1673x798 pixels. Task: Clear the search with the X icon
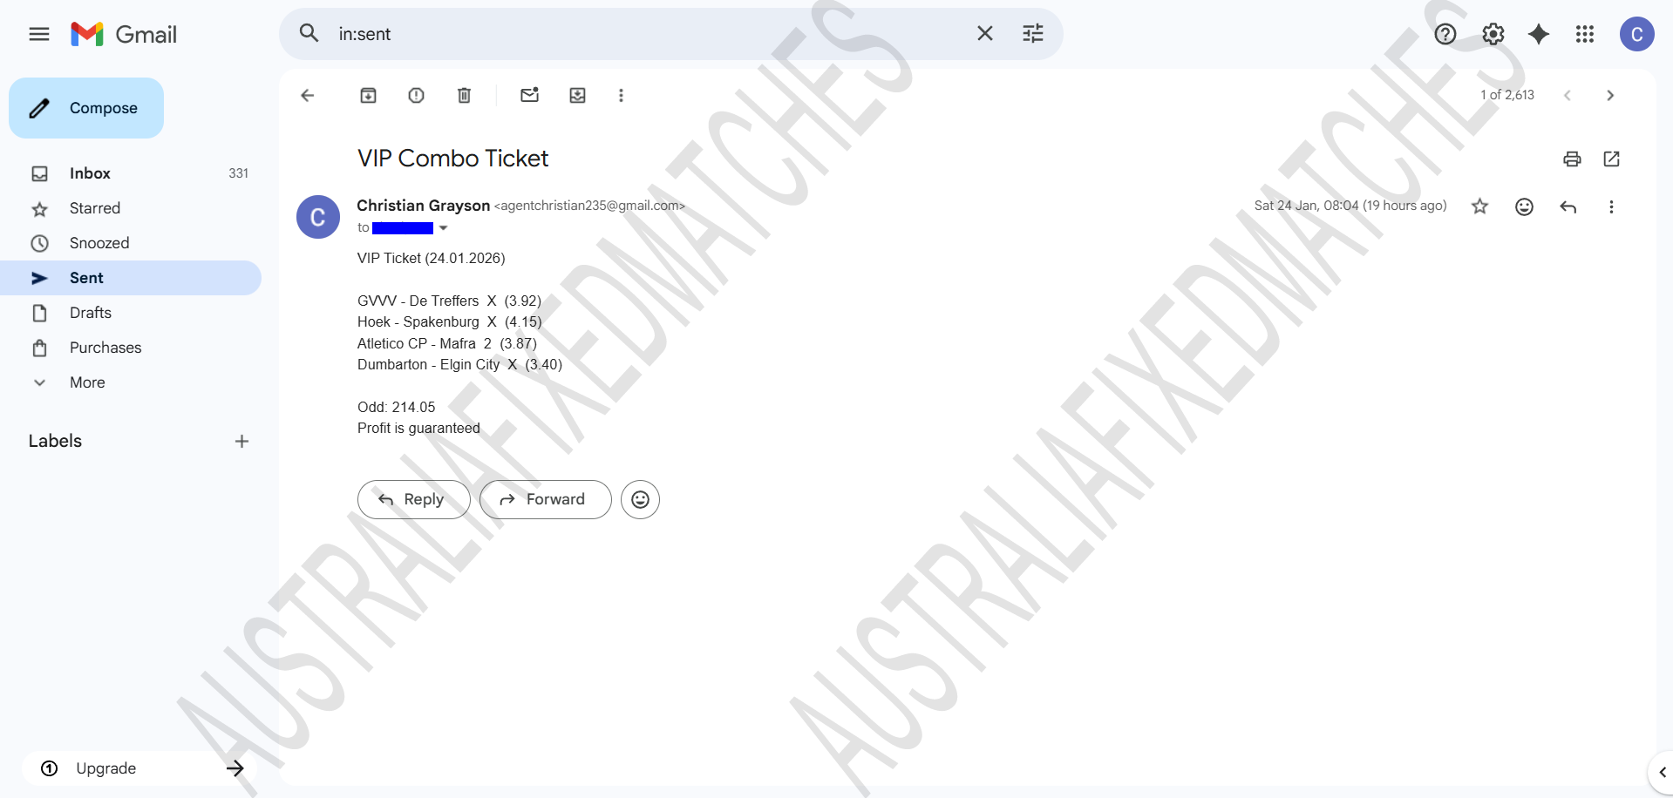pyautogui.click(x=985, y=33)
